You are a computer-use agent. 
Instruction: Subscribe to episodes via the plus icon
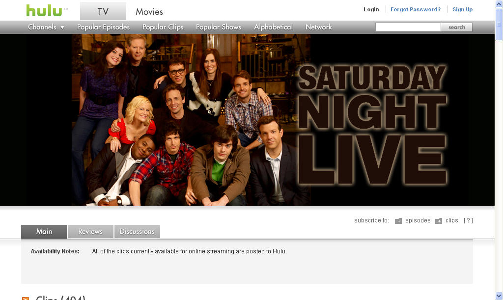[398, 220]
